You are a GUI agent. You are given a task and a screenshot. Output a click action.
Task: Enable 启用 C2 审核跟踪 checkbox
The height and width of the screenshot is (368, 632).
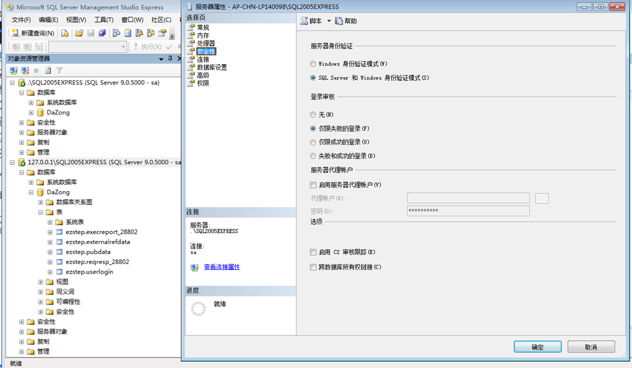[x=313, y=252]
